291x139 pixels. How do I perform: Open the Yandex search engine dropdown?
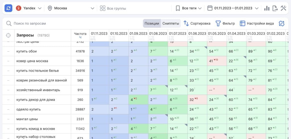point(29,8)
